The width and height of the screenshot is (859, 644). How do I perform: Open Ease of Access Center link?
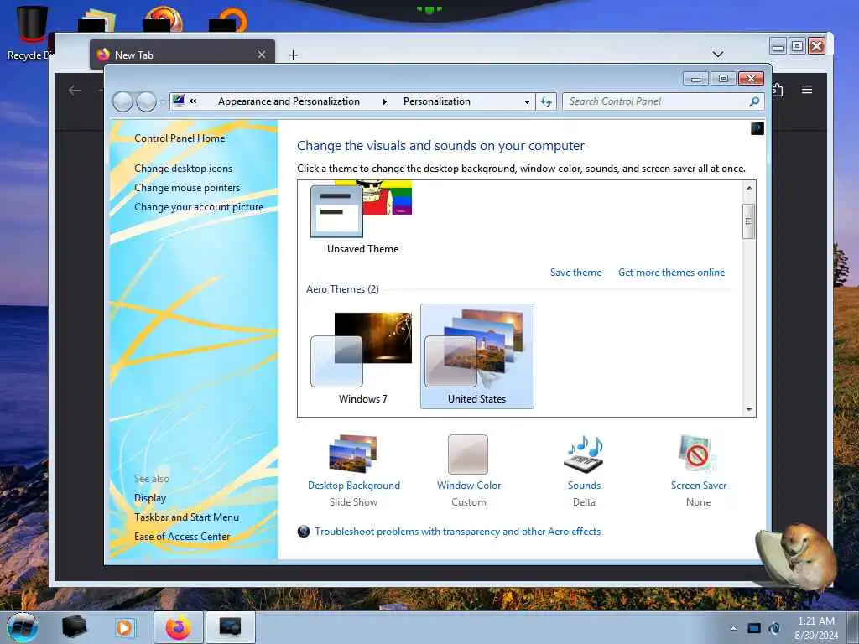[182, 536]
